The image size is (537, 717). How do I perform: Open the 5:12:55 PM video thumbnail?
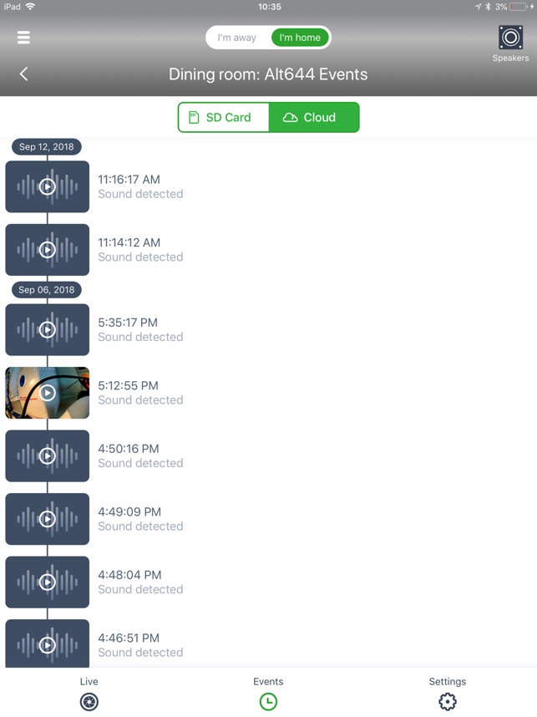click(47, 393)
